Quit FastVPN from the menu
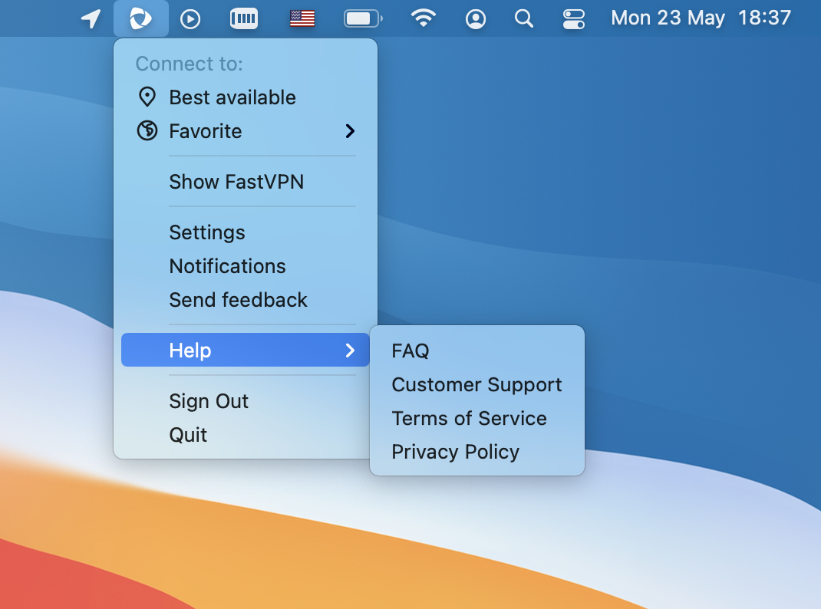The height and width of the screenshot is (609, 821). [245, 435]
